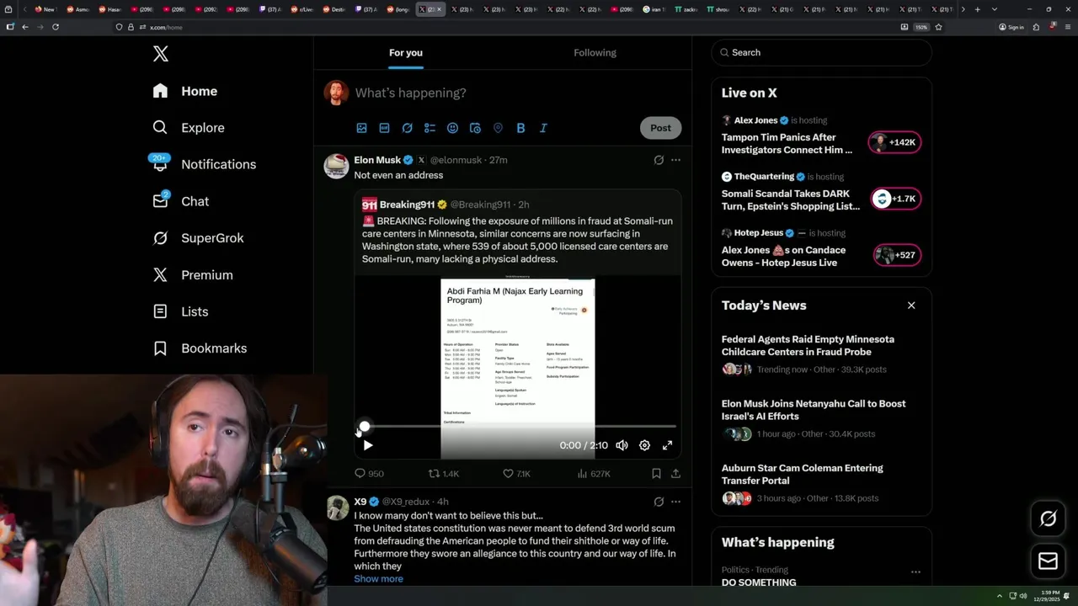Enter fullscreen on the video
This screenshot has width=1078, height=606.
667,445
